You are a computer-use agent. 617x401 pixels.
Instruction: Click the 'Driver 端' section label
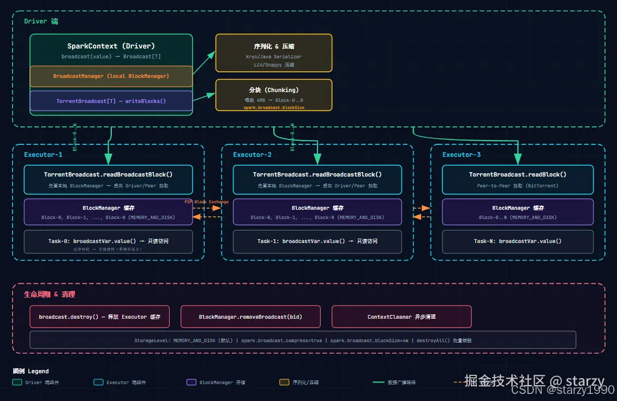[x=41, y=21]
